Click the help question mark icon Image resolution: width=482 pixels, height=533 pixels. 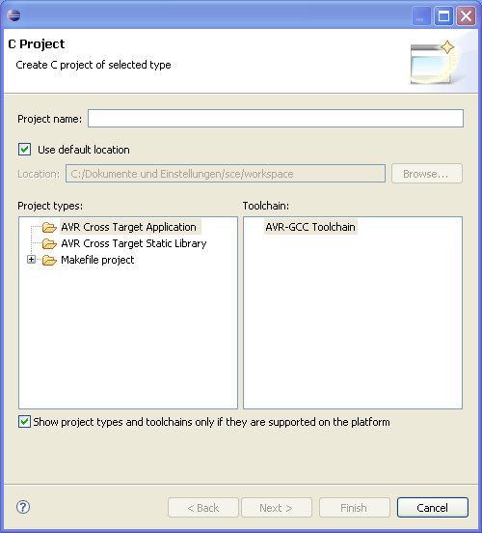[23, 507]
